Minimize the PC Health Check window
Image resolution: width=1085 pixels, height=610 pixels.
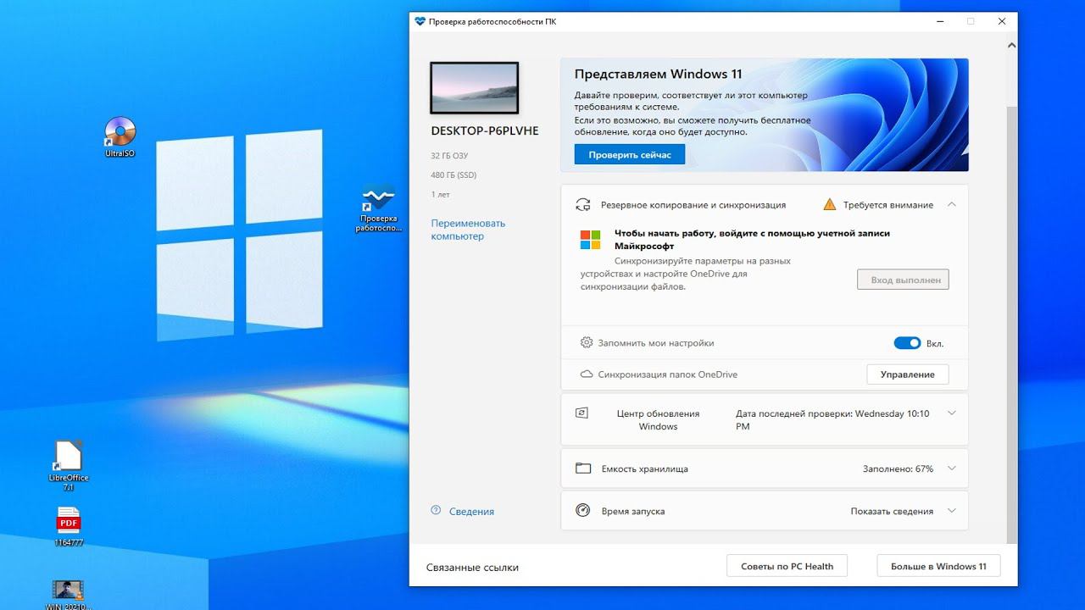(940, 21)
